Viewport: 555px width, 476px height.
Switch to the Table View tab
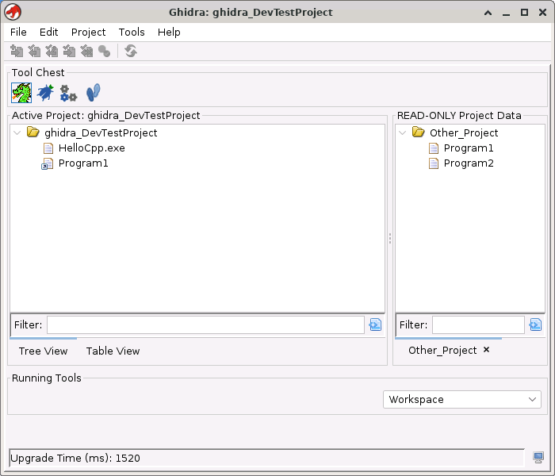pyautogui.click(x=113, y=351)
